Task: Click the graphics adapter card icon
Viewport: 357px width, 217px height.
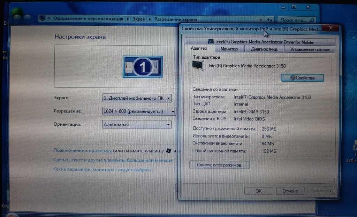Action: click(x=198, y=66)
